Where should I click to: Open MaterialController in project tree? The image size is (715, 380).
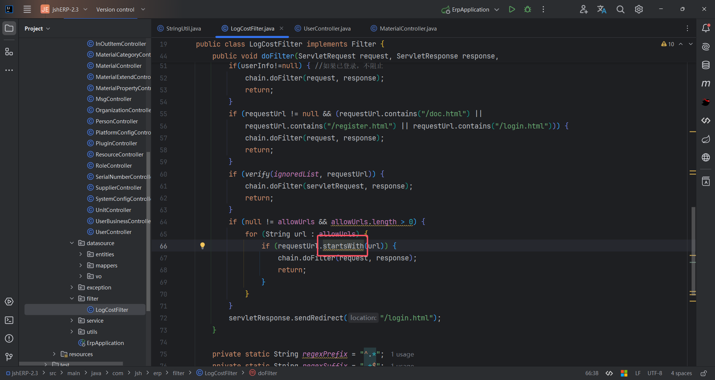pyautogui.click(x=115, y=66)
